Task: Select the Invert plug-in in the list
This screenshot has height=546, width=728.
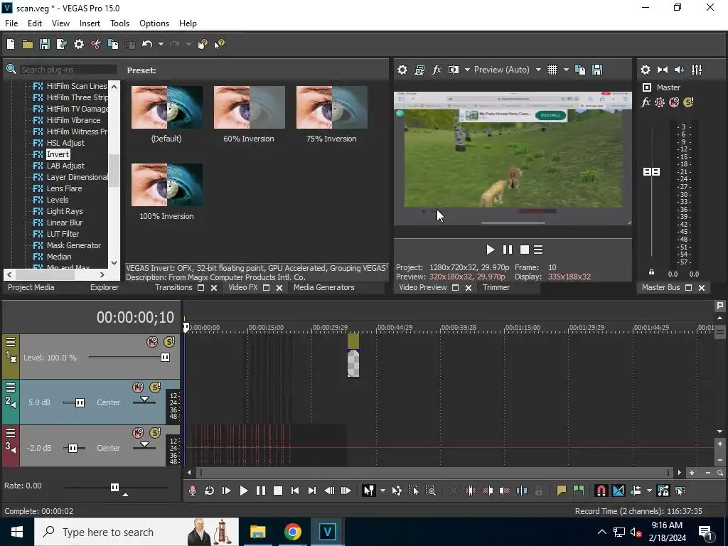Action: coord(58,154)
